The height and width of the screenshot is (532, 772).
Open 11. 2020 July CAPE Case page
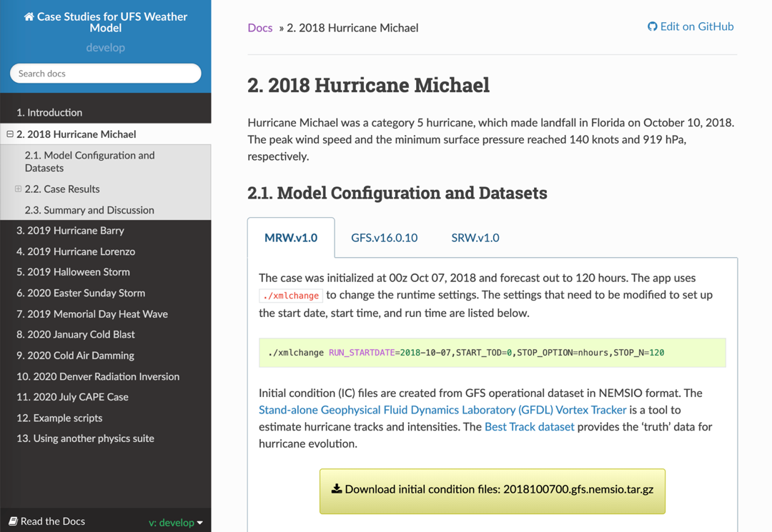click(x=105, y=397)
